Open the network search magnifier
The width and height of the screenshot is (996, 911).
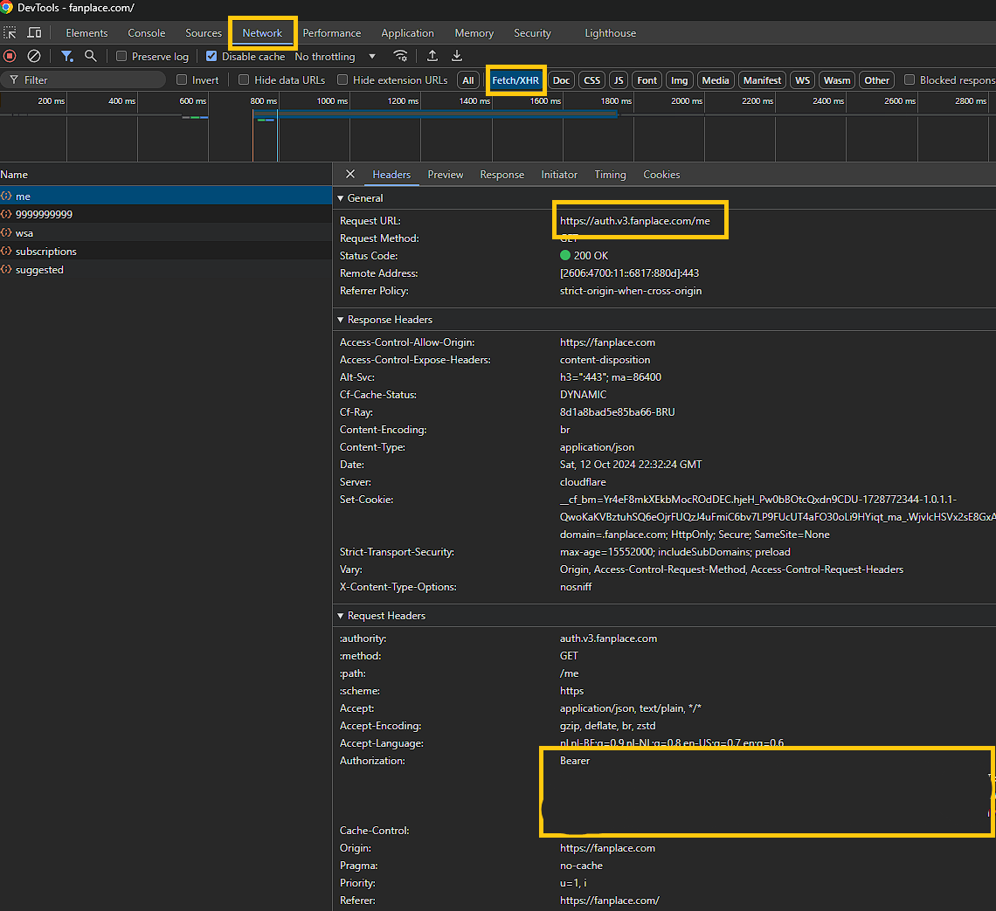coord(90,56)
